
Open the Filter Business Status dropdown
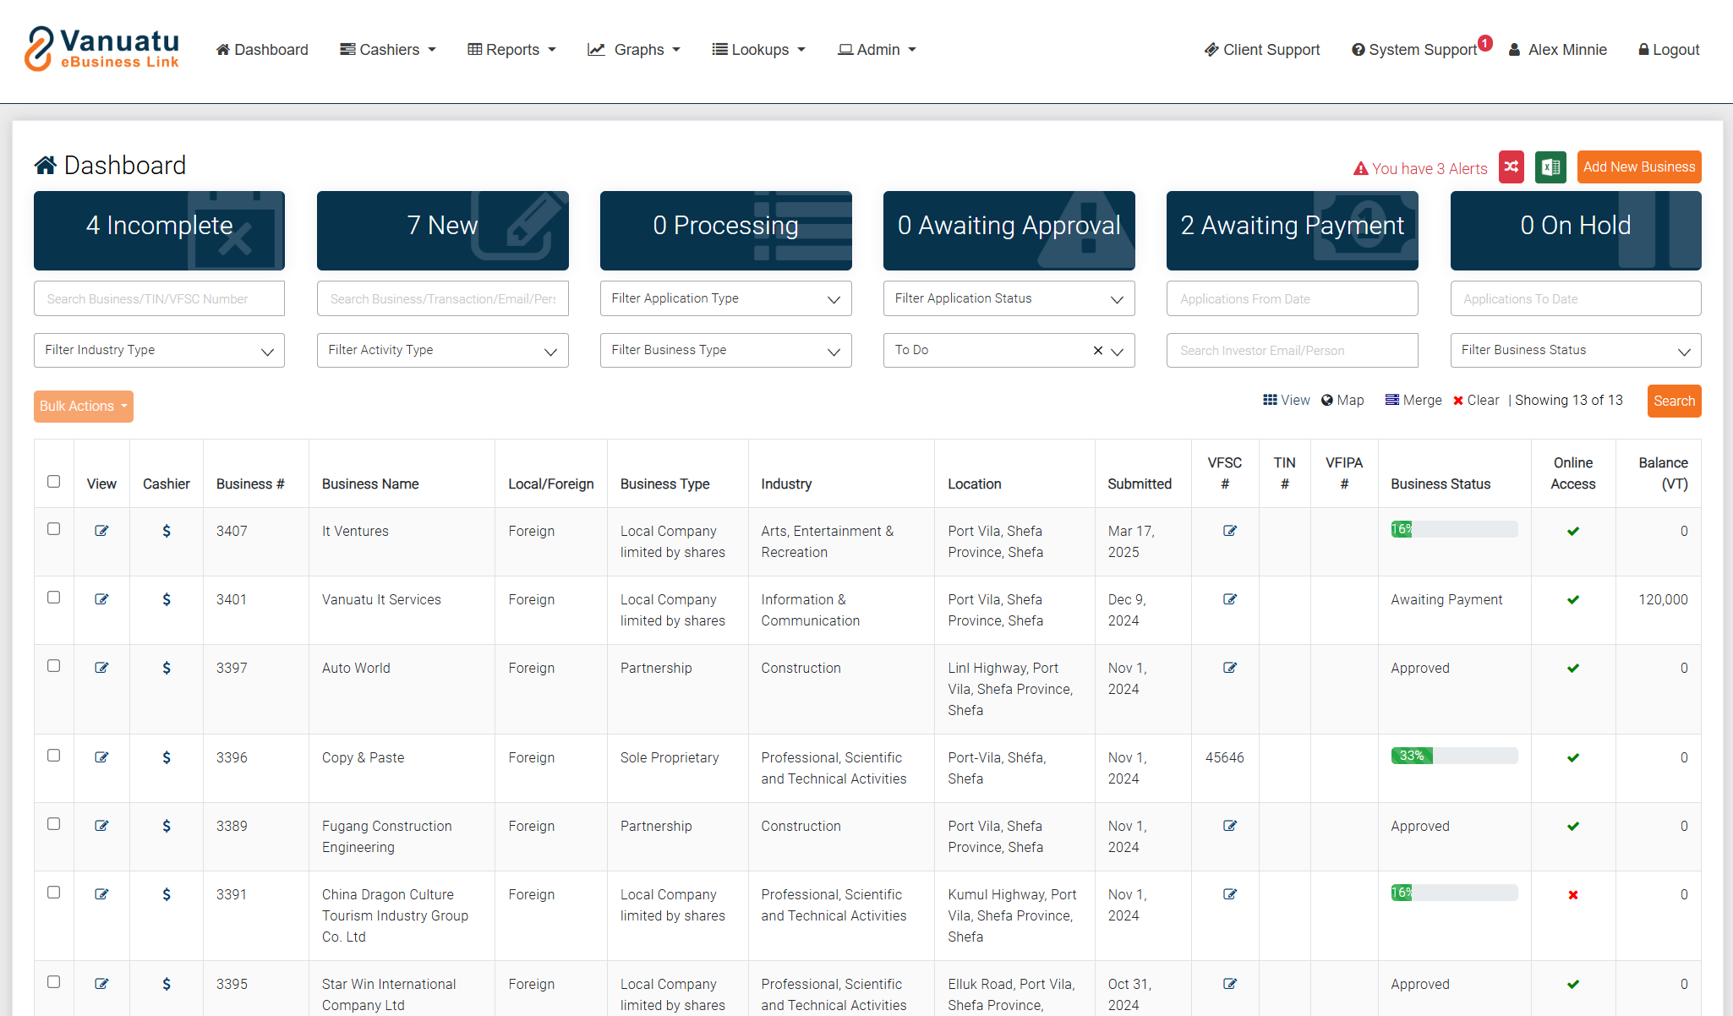coord(1575,351)
